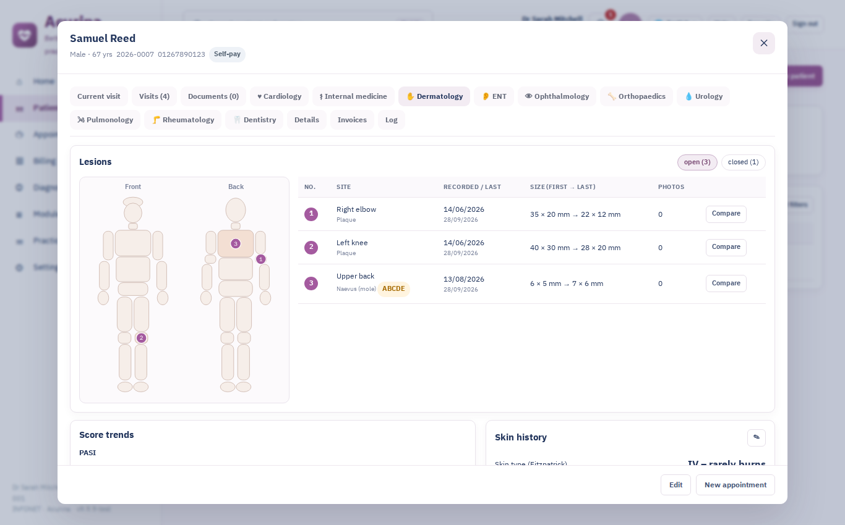Compare photos for the Right elbow lesion
This screenshot has width=845, height=525.
coord(726,214)
